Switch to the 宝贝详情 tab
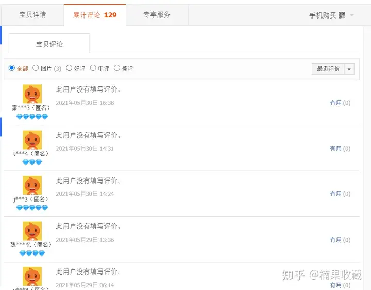The width and height of the screenshot is (371, 290). click(x=32, y=15)
